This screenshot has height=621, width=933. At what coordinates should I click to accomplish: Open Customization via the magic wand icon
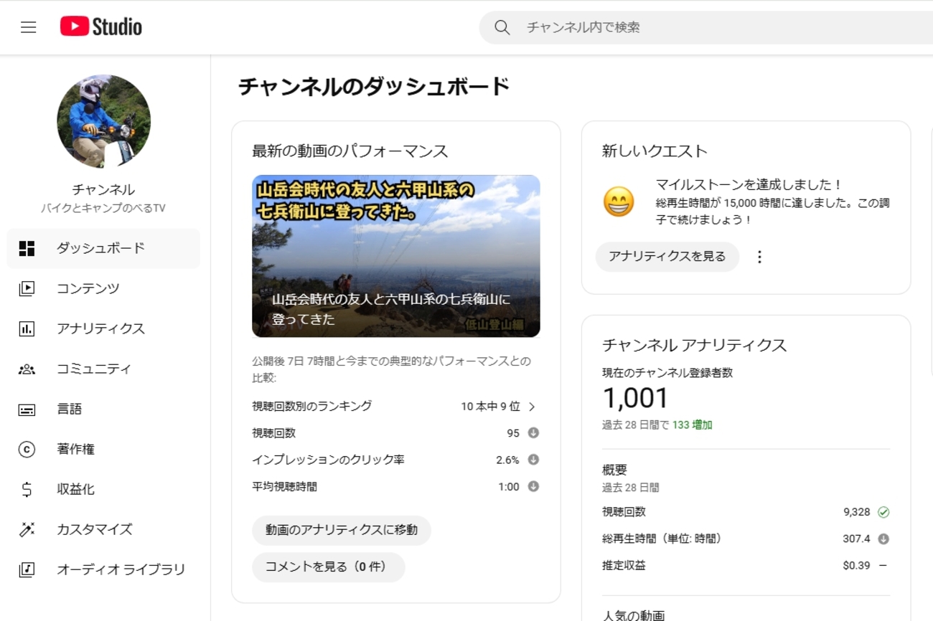27,530
